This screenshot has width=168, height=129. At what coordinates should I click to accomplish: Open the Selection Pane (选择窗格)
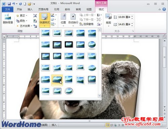tap(86, 24)
